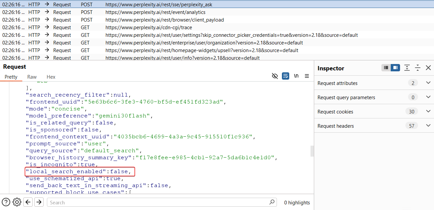Expand the Request attributes section
The height and width of the screenshot is (210, 434).
(428, 83)
